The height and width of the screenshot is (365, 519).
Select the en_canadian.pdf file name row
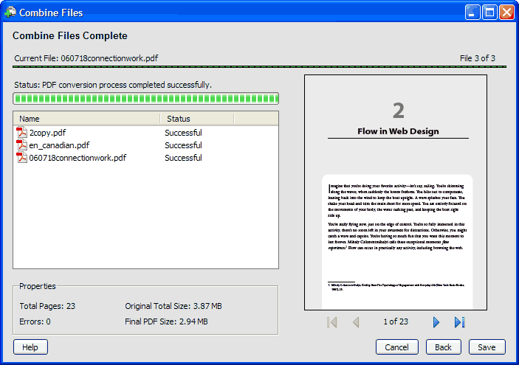[x=59, y=145]
